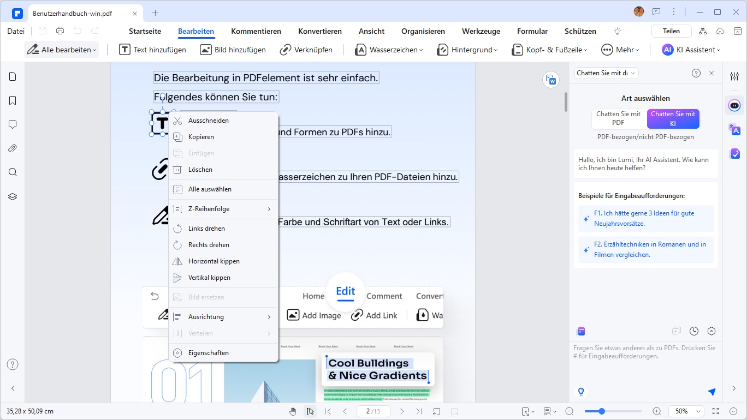Choose 'Horizontal kippen' from the context menu

click(223, 261)
